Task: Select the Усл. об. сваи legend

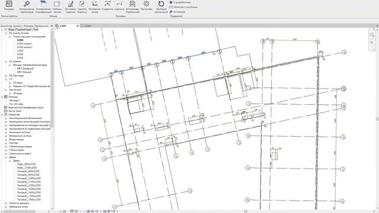Action: (x=16, y=104)
